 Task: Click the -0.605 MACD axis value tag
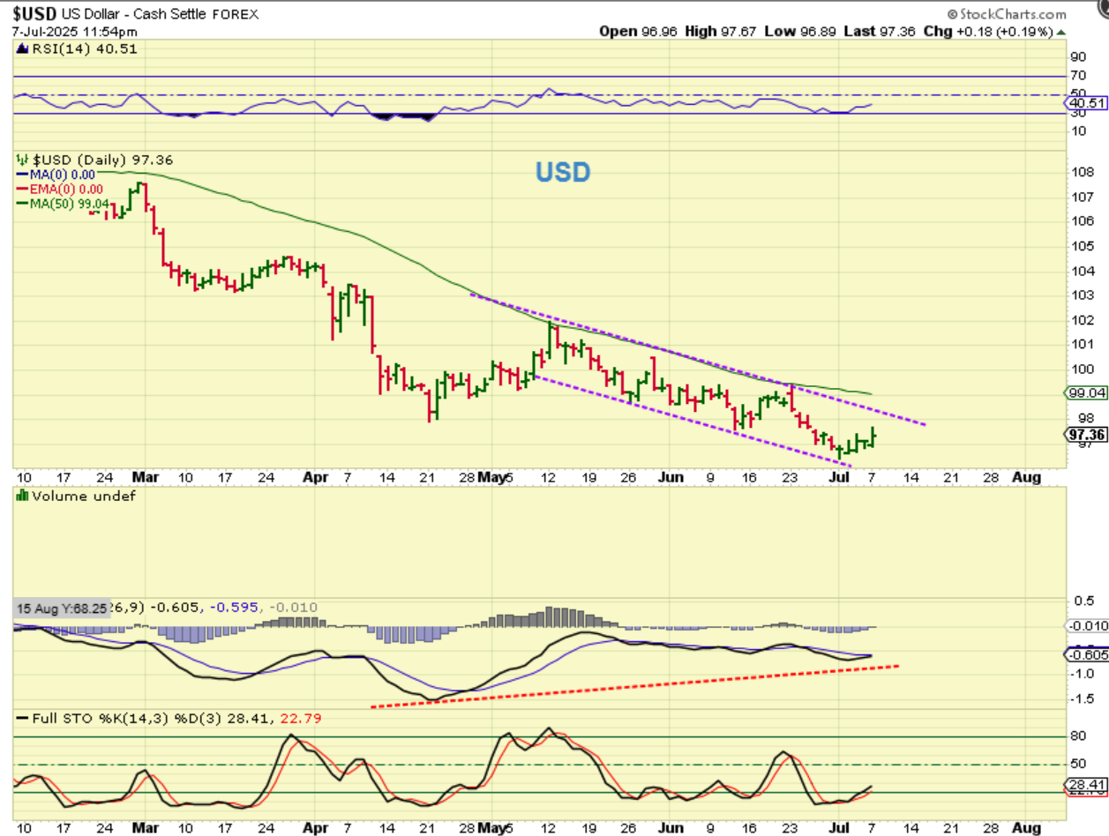tap(1086, 654)
